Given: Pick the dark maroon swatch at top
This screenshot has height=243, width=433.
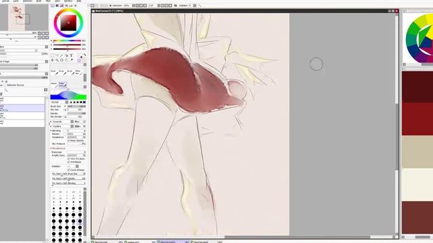Looking at the screenshot, I should coord(417,87).
